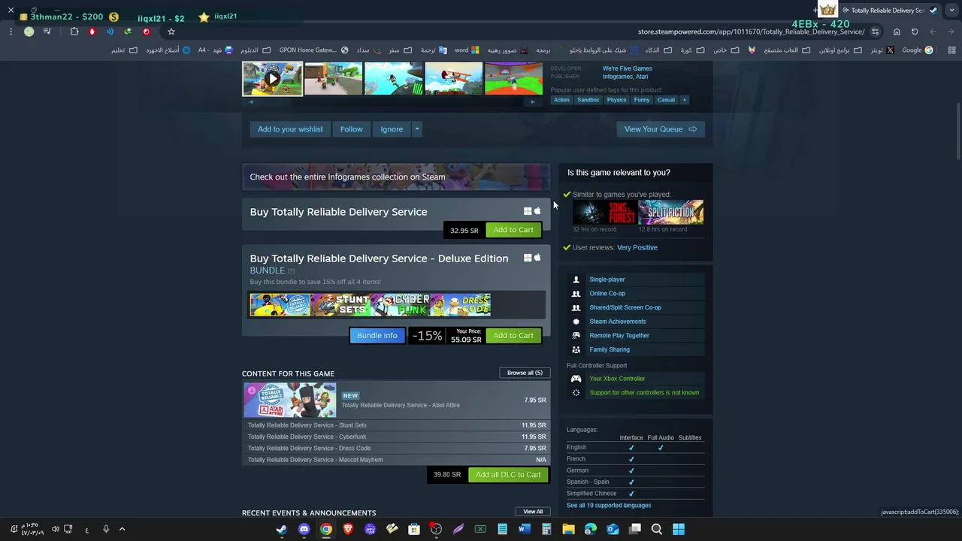Click Add all DLC to Cart
Screen dimensions: 962x541
[x=508, y=475]
